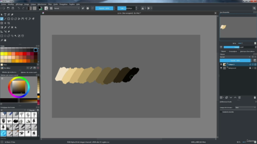Click move layer up arrow icon

[x=235, y=98]
